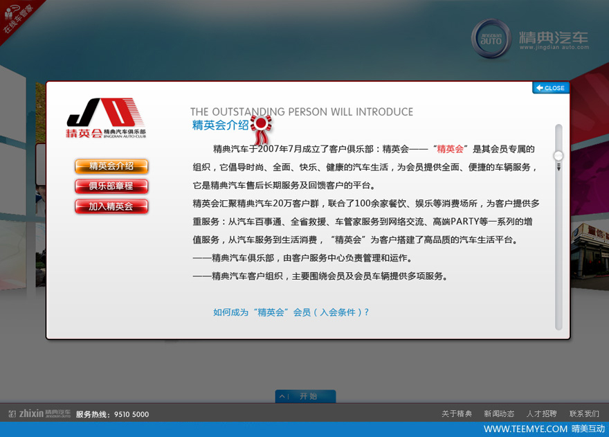Click the scroll down arrow below the thumb
The image size is (609, 437).
(x=558, y=167)
